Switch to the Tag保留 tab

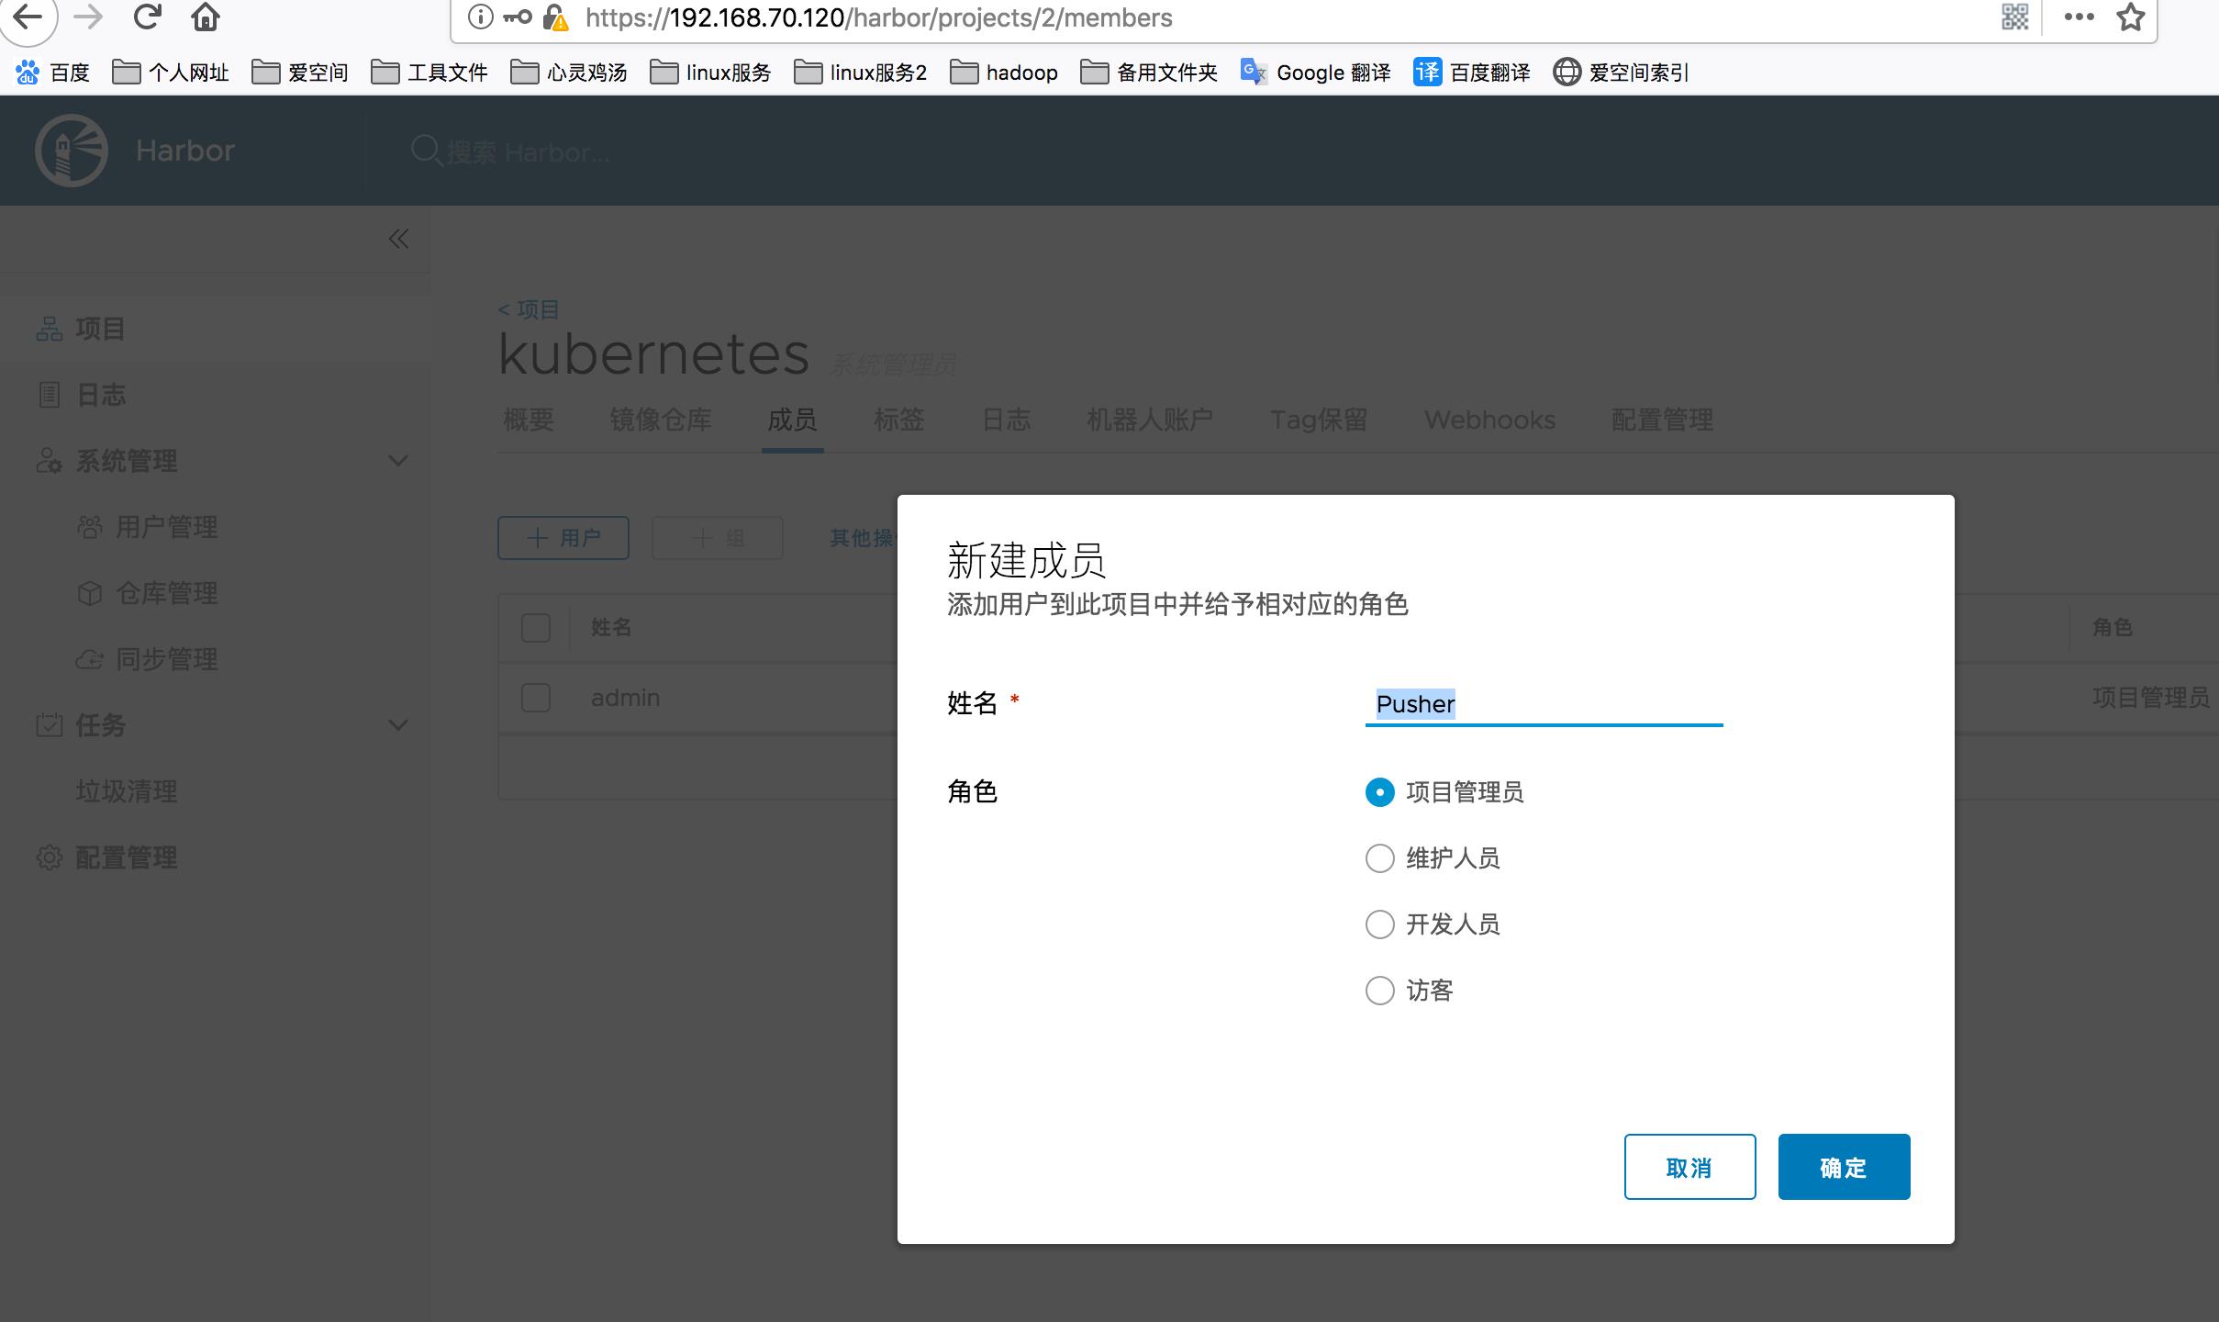point(1319,420)
